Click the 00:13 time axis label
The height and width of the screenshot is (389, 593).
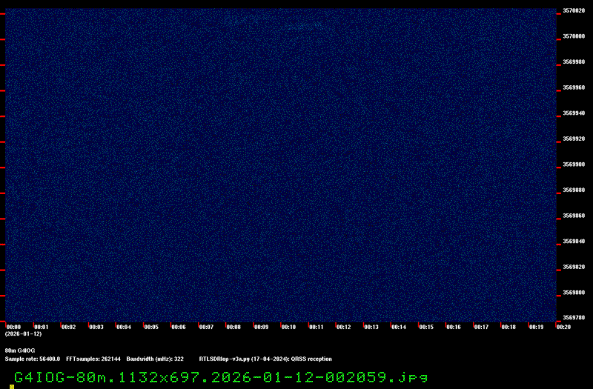[x=371, y=327]
